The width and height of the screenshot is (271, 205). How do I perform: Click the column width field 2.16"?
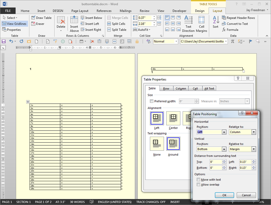[x=145, y=23]
